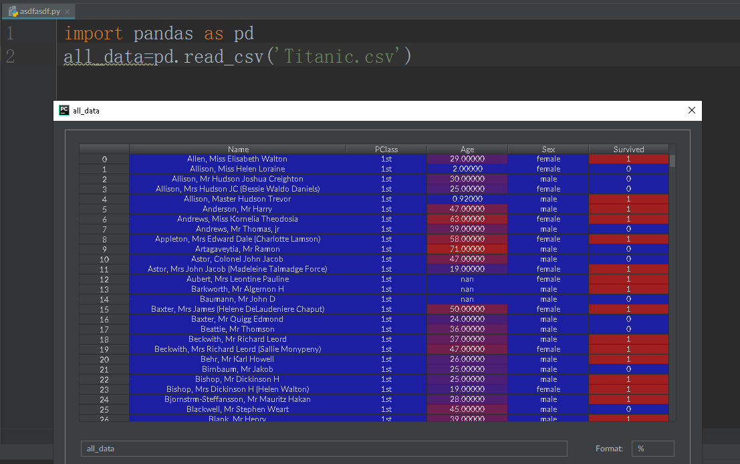Sort the table by the Sex column header
The width and height of the screenshot is (740, 464).
pyautogui.click(x=548, y=148)
